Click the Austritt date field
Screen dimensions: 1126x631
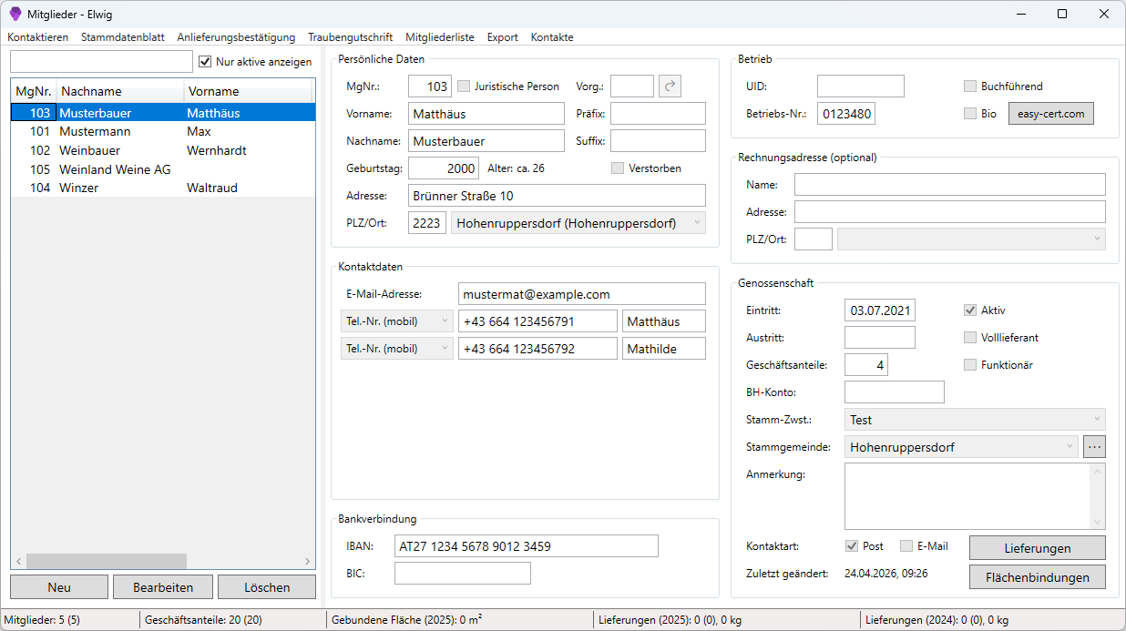[x=880, y=338]
